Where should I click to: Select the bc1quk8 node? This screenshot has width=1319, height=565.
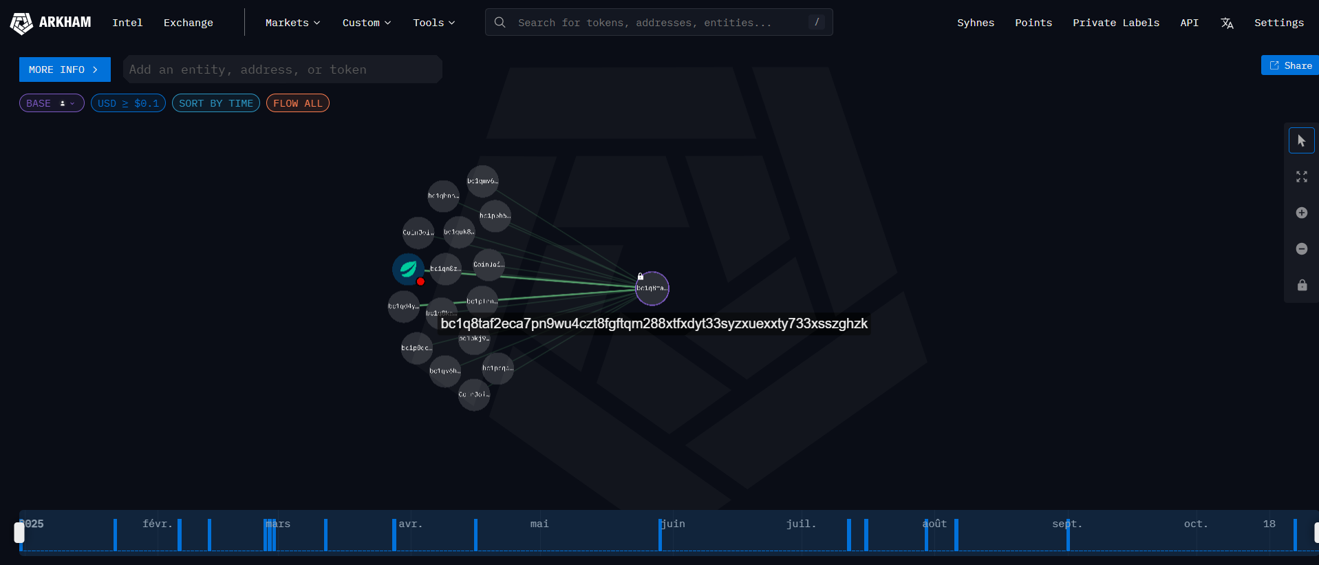[459, 232]
